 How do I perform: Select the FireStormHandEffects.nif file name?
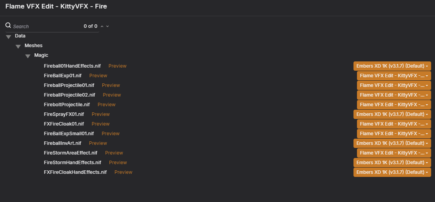[x=72, y=163]
